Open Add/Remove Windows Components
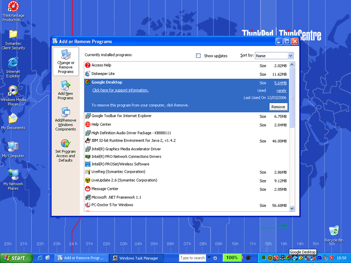The height and width of the screenshot is (263, 351). coord(65,119)
